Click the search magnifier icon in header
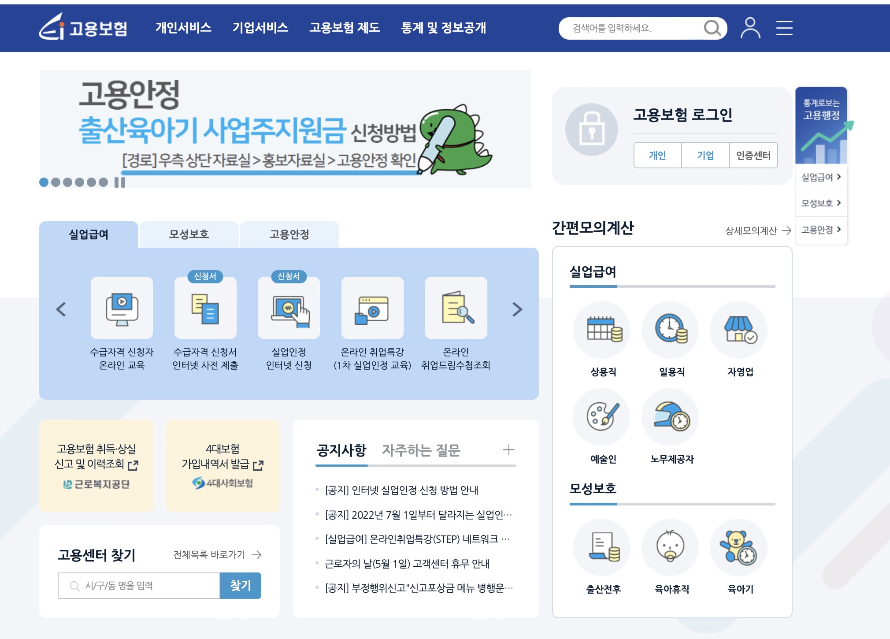The image size is (890, 639). [x=712, y=28]
